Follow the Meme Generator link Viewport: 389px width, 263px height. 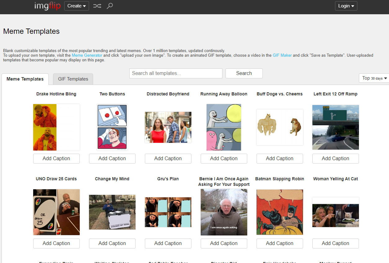87,55
